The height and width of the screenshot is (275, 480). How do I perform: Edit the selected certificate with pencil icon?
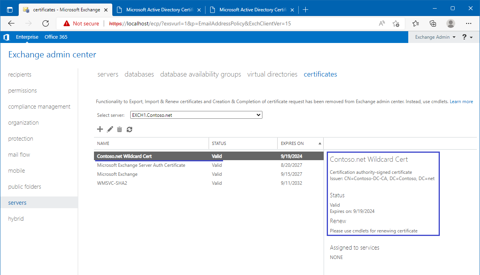click(x=110, y=129)
